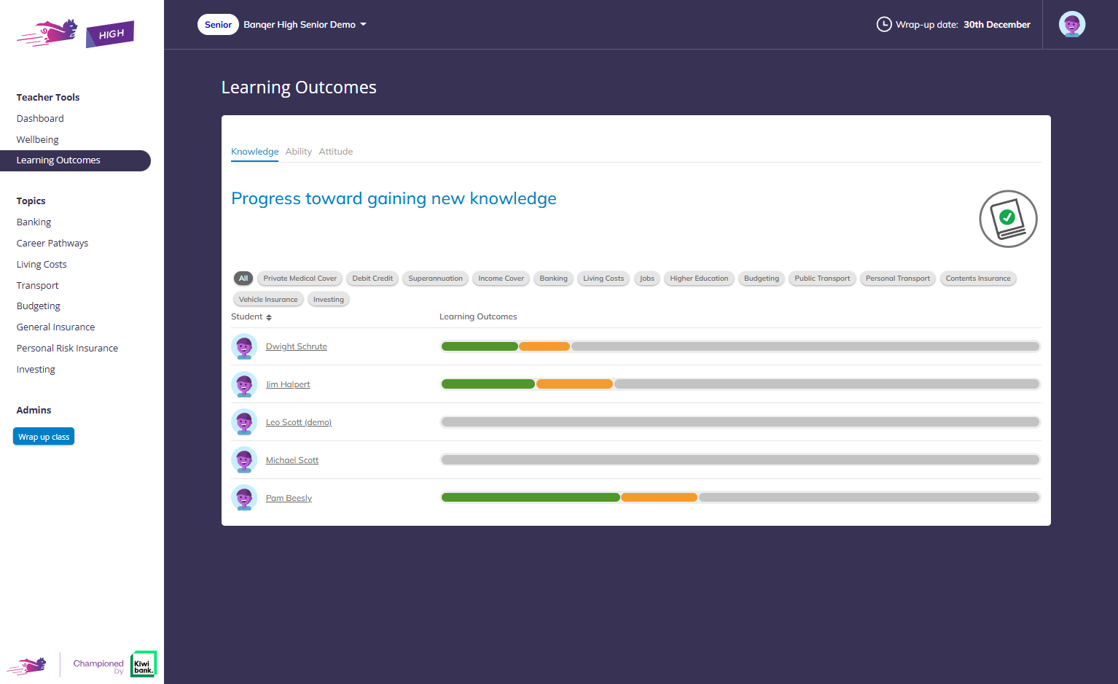Click the Senior level badge
The width and height of the screenshot is (1118, 684).
tap(218, 25)
